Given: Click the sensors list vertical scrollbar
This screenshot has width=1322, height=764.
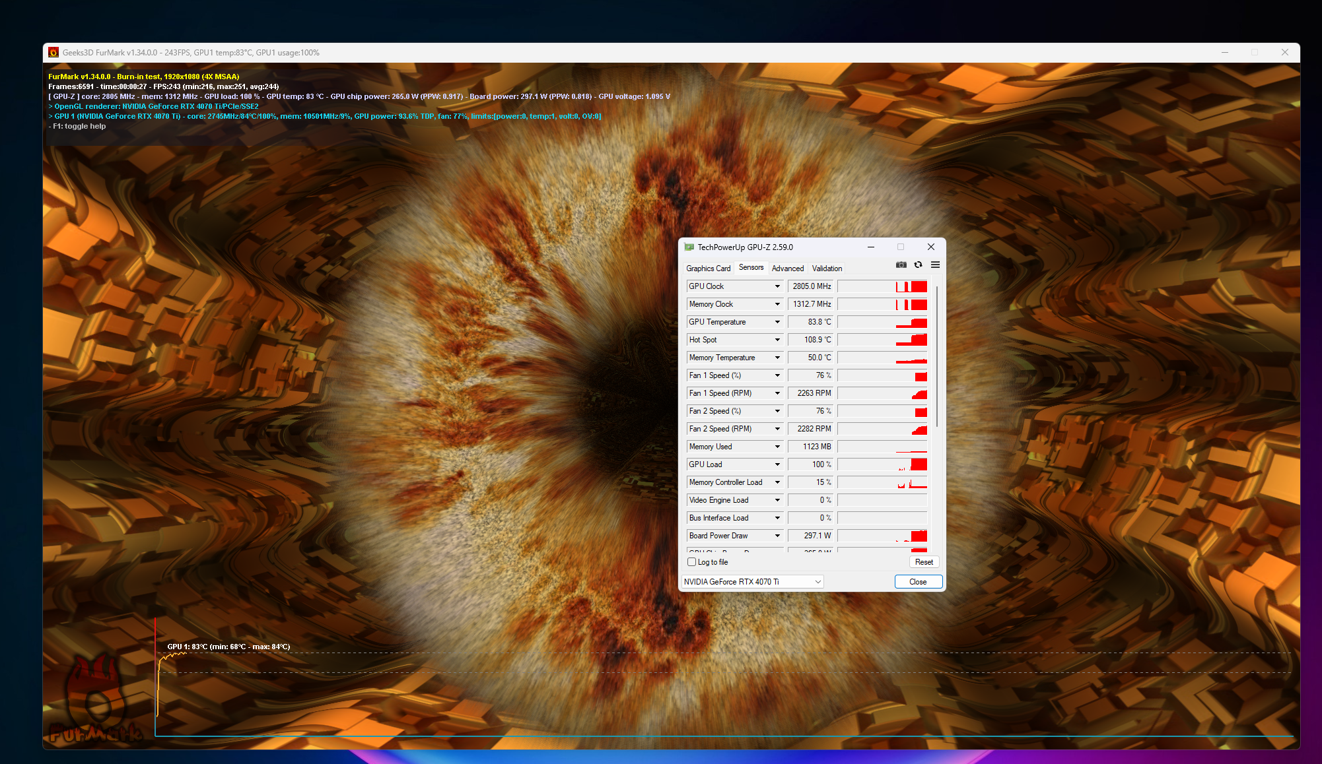Looking at the screenshot, I should (x=936, y=356).
